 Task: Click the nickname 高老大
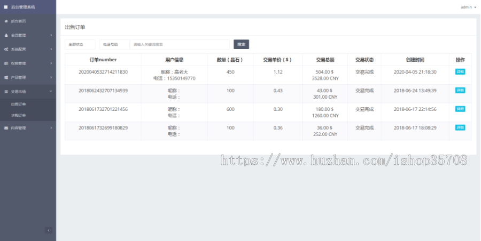pos(181,72)
